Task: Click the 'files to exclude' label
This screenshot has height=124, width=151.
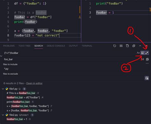Action: pos(11,74)
